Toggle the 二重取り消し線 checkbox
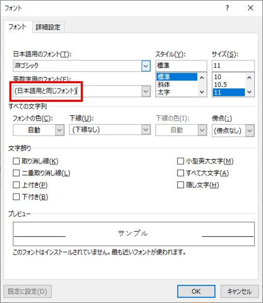The image size is (263, 303). click(16, 173)
